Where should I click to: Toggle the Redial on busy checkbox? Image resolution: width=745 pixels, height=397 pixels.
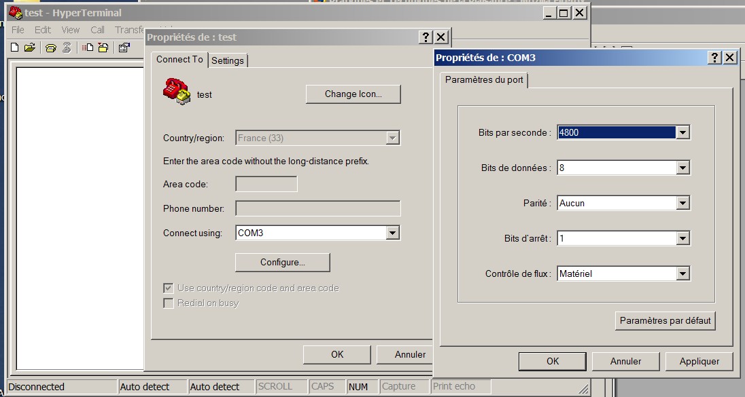[168, 303]
